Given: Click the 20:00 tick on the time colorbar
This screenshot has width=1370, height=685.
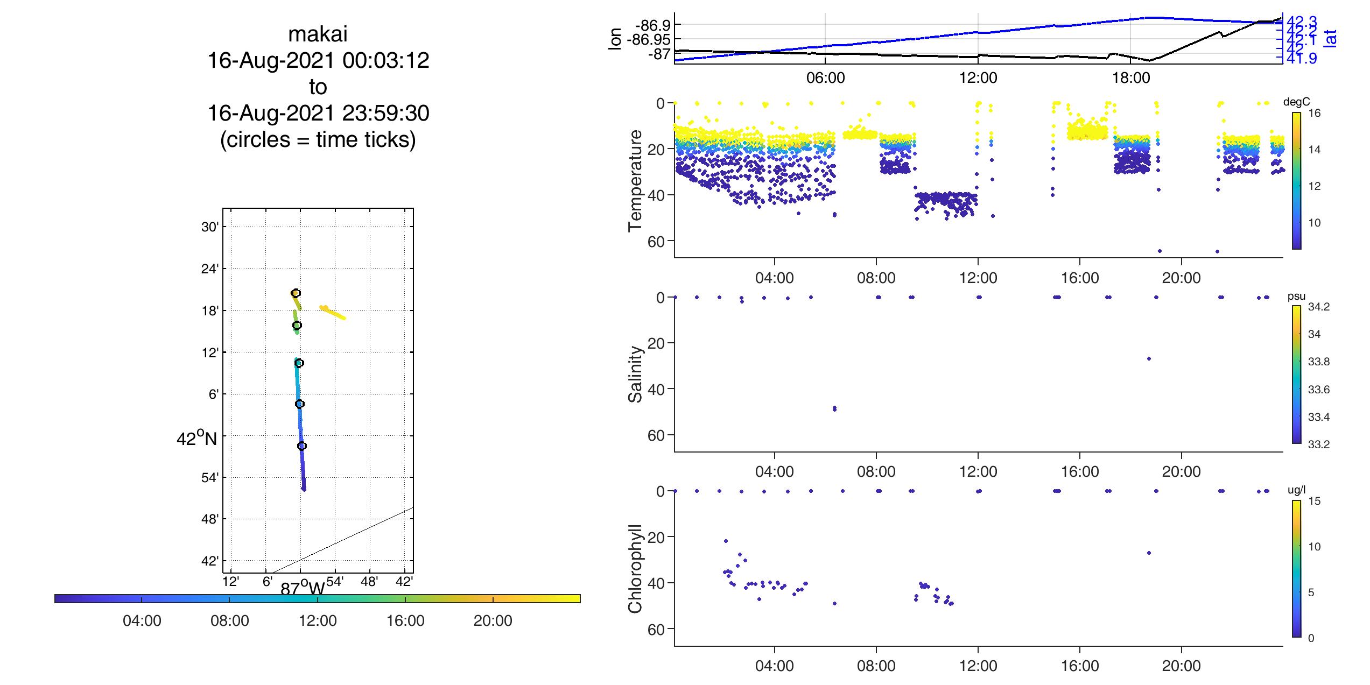Looking at the screenshot, I should pyautogui.click(x=493, y=620).
